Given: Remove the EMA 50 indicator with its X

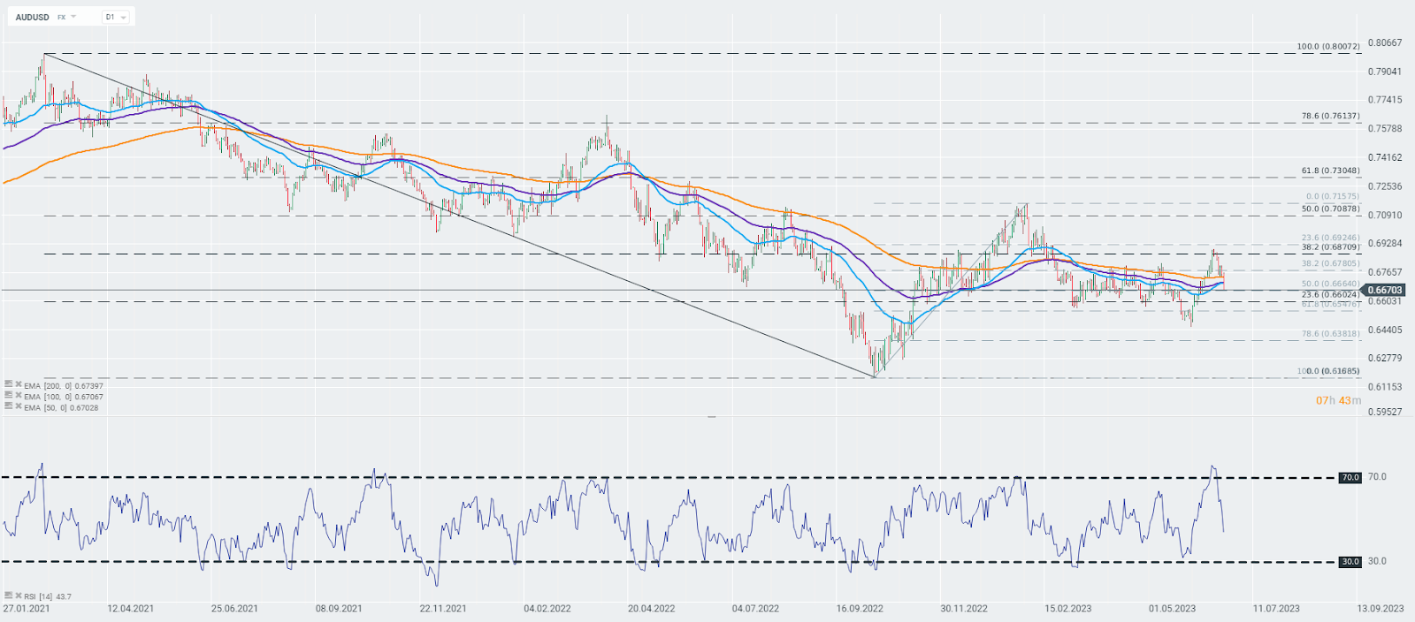Looking at the screenshot, I should click(18, 406).
